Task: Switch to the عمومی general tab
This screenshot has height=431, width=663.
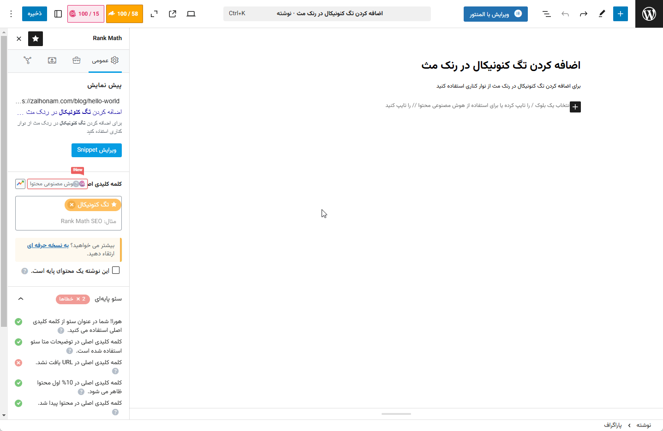Action: point(105,60)
